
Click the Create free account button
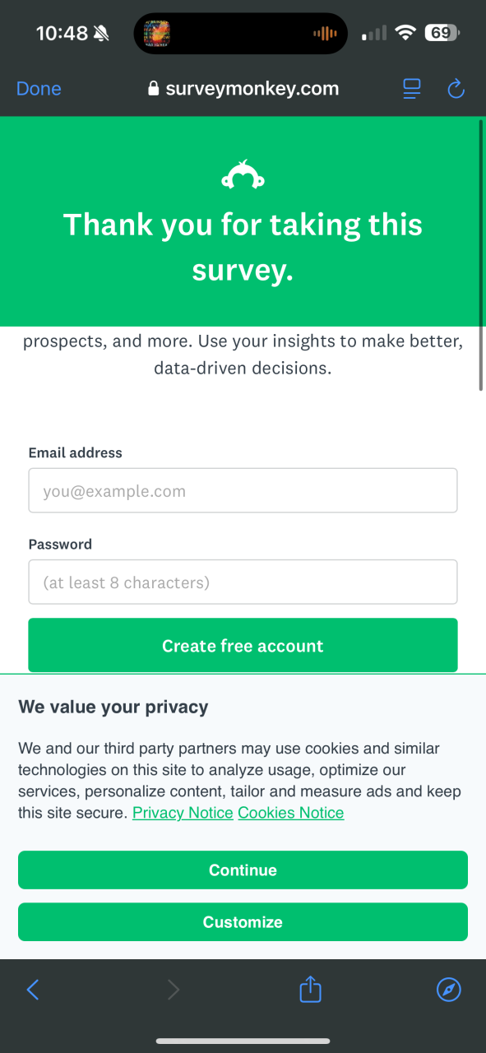pos(243,646)
